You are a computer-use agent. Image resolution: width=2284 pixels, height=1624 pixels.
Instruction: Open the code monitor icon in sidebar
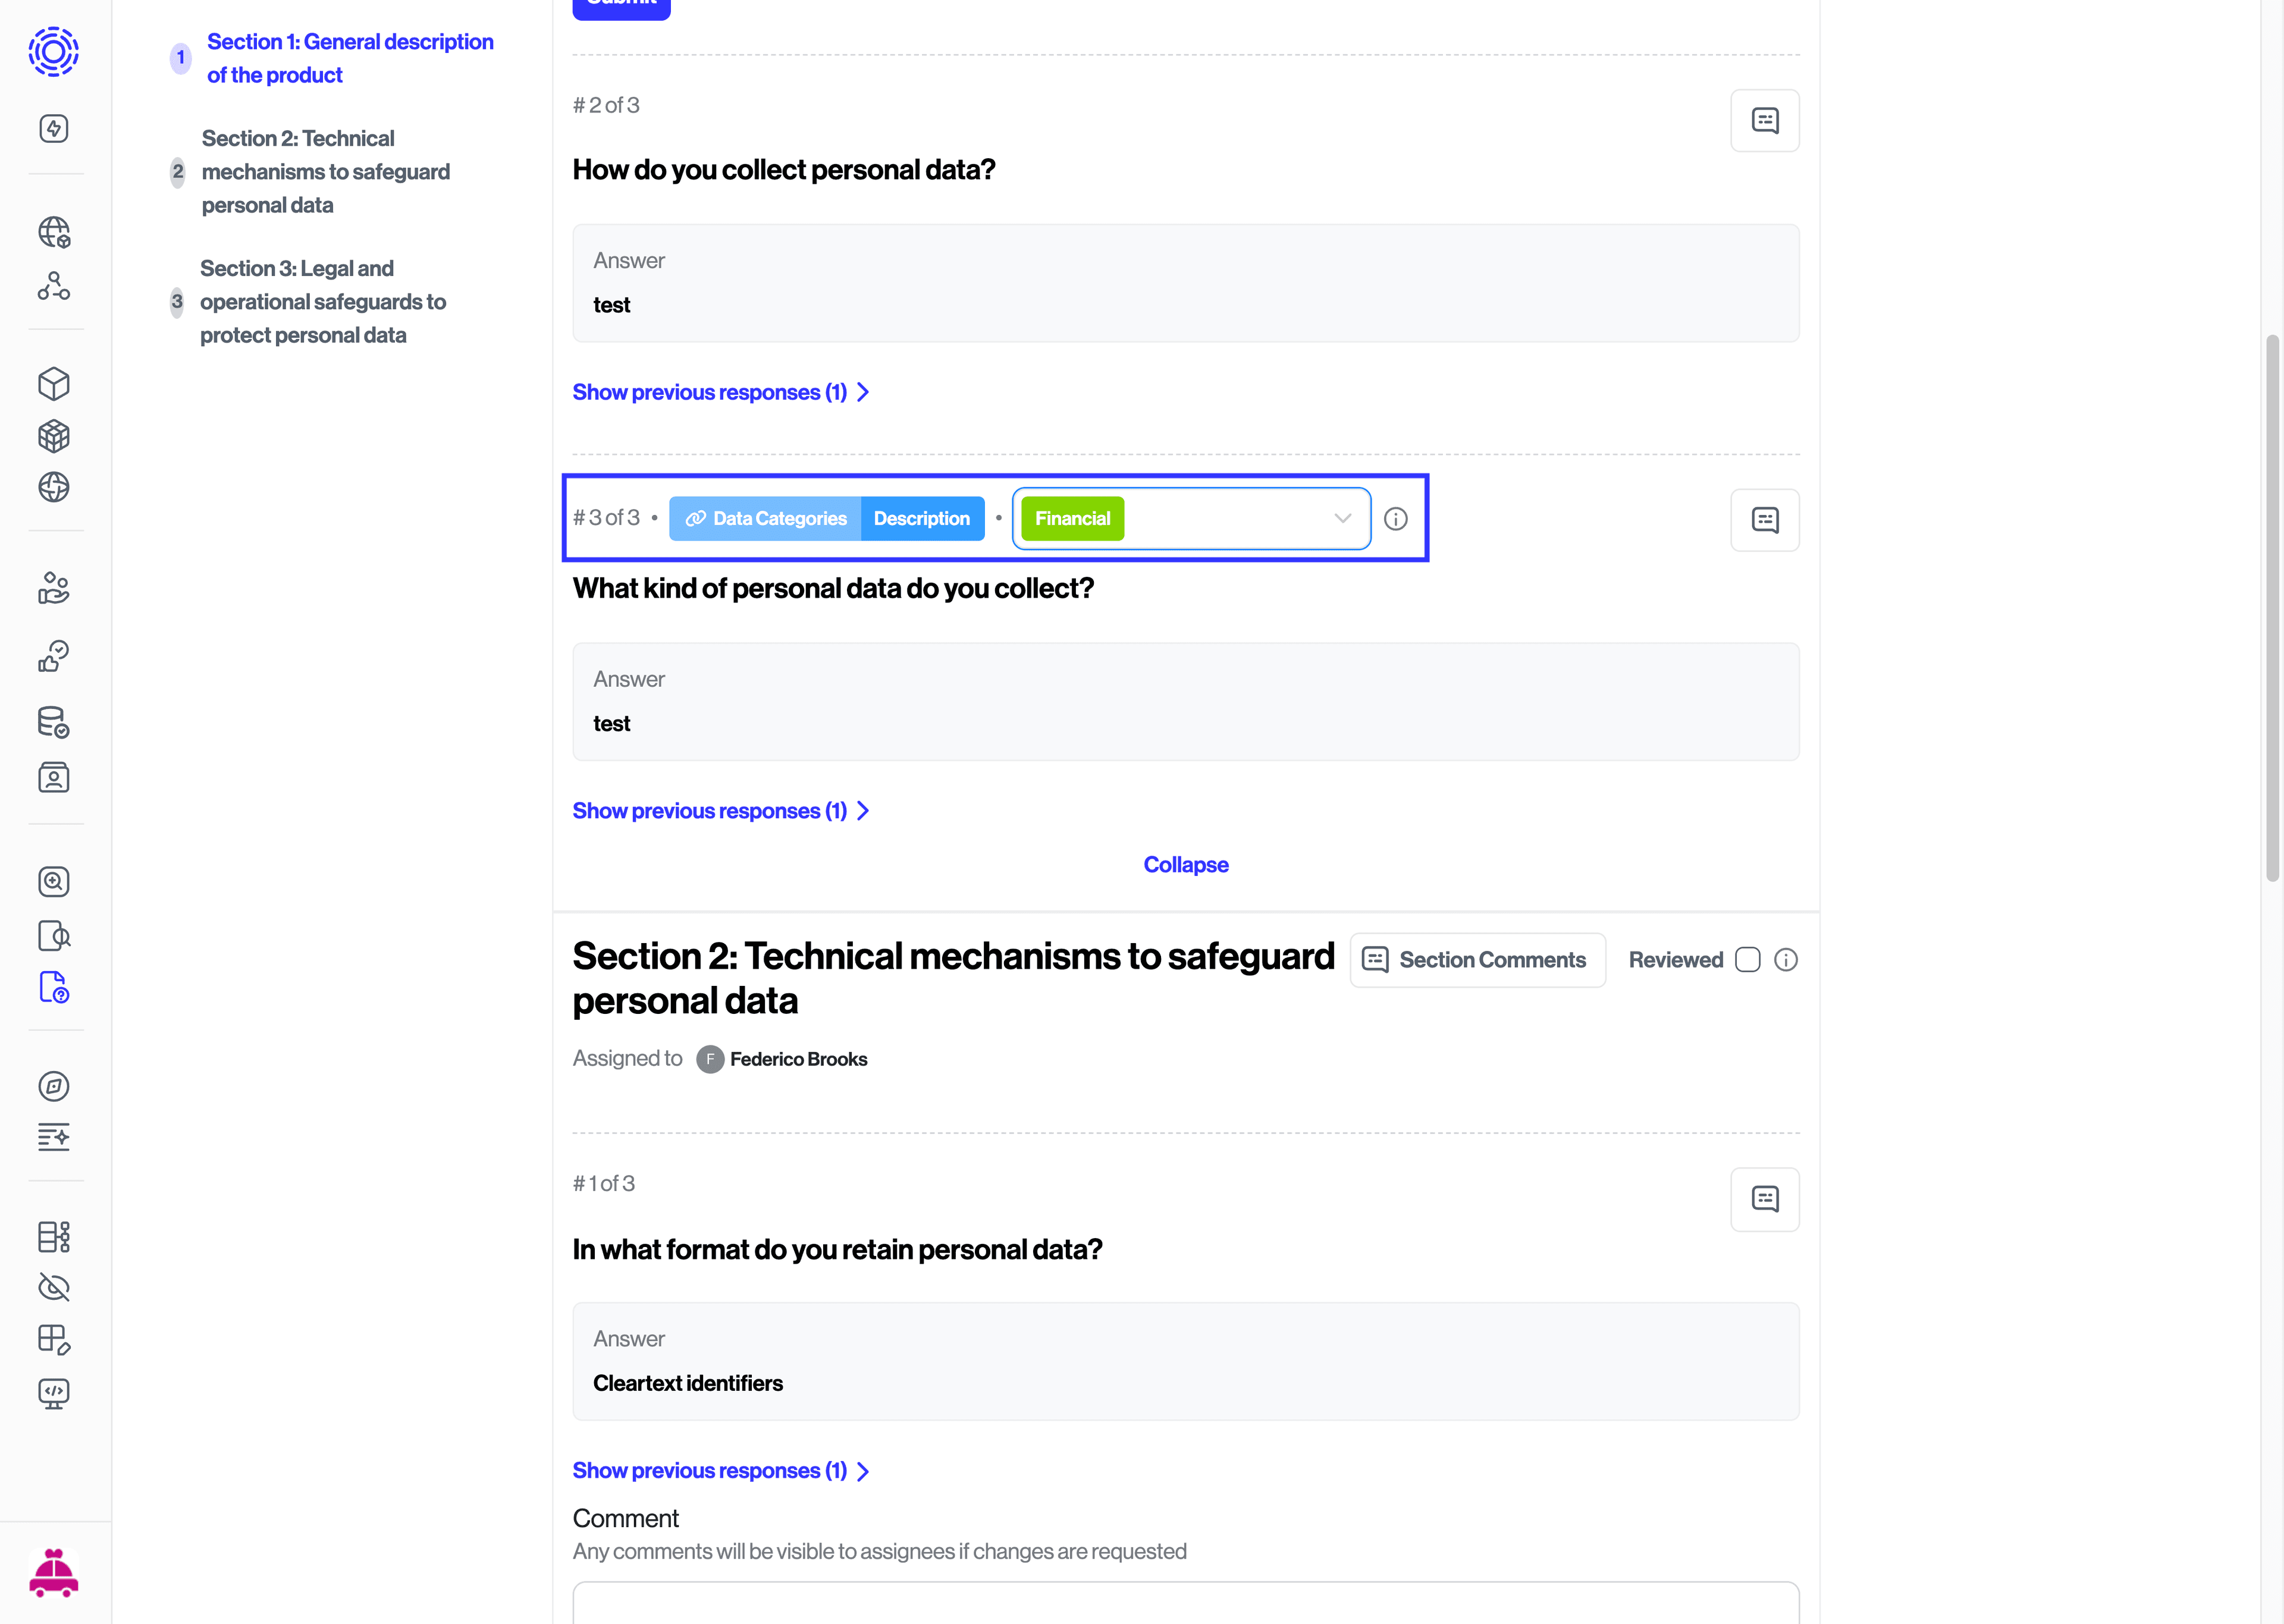(54, 1394)
